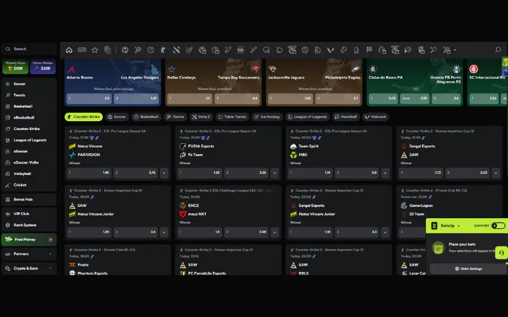Image resolution: width=508 pixels, height=317 pixels.
Task: Switch to the Valorant filter chip
Action: [375, 117]
